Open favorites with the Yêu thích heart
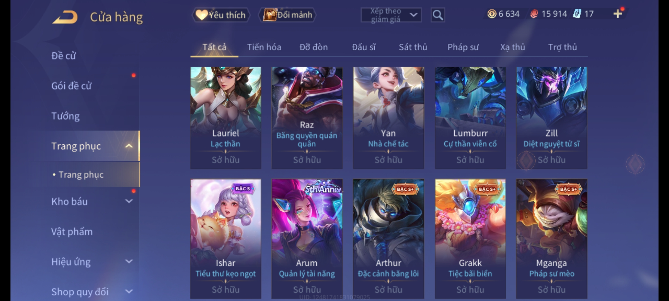The image size is (669, 301). 220,15
